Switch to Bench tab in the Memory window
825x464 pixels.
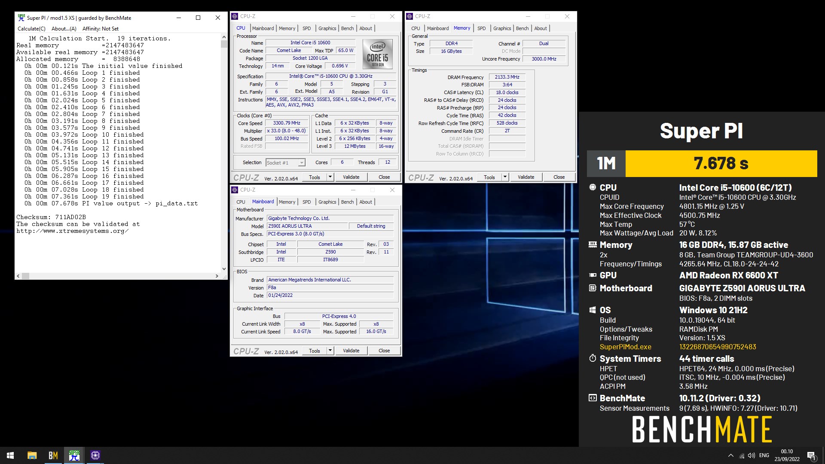(x=522, y=28)
